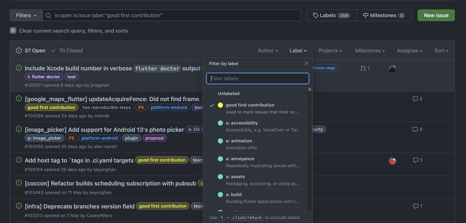Open issue Add host tag to tags
Image resolution: width=466 pixels, height=223 pixels.
click(x=79, y=160)
